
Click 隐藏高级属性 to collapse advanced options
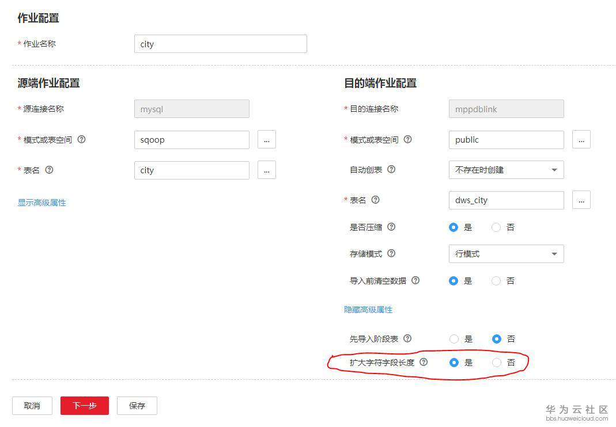click(367, 309)
